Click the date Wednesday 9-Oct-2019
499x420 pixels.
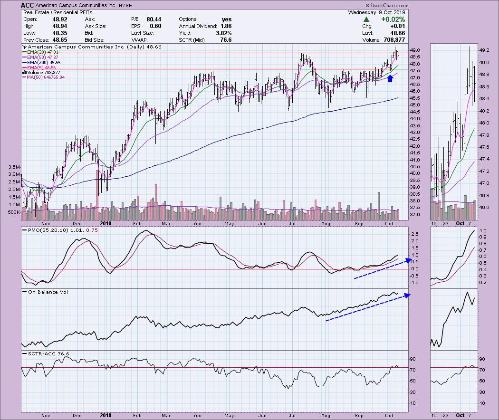click(x=376, y=12)
